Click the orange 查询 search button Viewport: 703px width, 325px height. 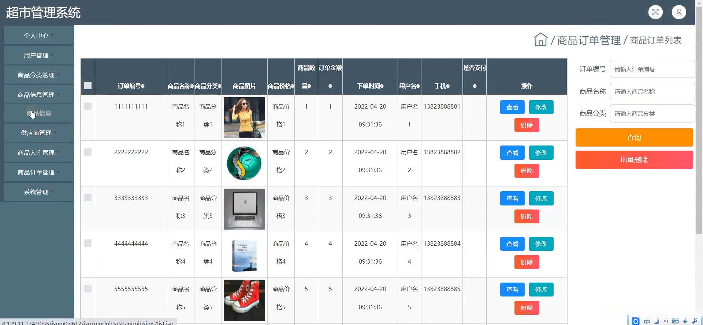click(x=634, y=137)
